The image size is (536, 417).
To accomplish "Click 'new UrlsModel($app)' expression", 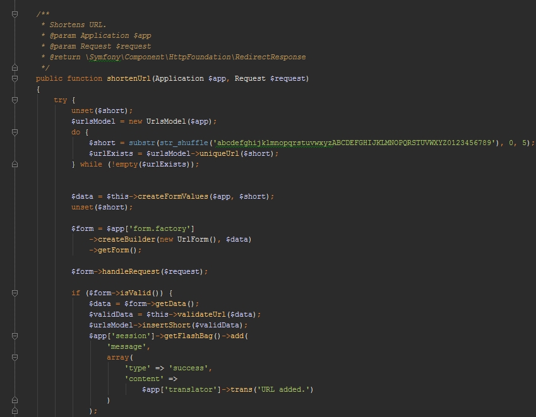I will (x=170, y=122).
